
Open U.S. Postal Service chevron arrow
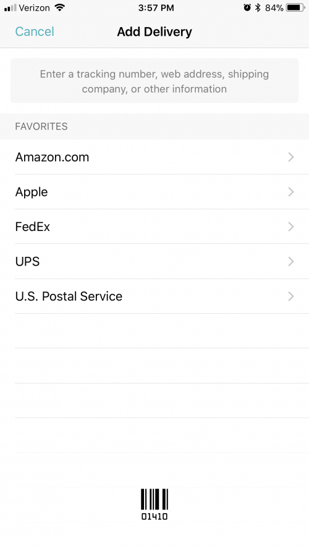pyautogui.click(x=291, y=296)
